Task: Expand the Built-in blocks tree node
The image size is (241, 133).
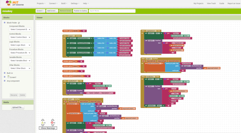Action: (5, 73)
